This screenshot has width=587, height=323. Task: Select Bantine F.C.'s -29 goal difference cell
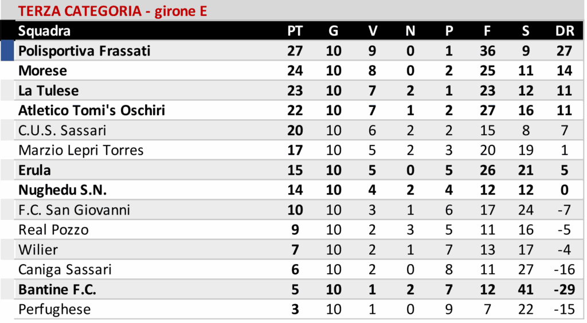pos(564,290)
